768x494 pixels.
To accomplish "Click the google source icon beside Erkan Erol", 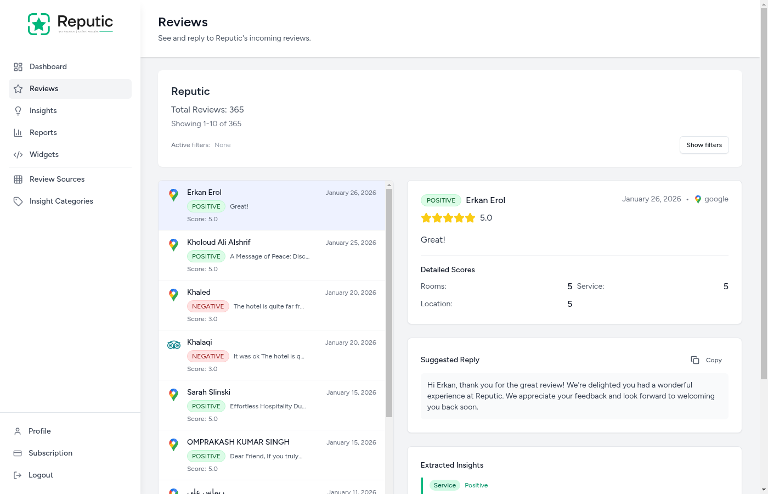I will (697, 199).
